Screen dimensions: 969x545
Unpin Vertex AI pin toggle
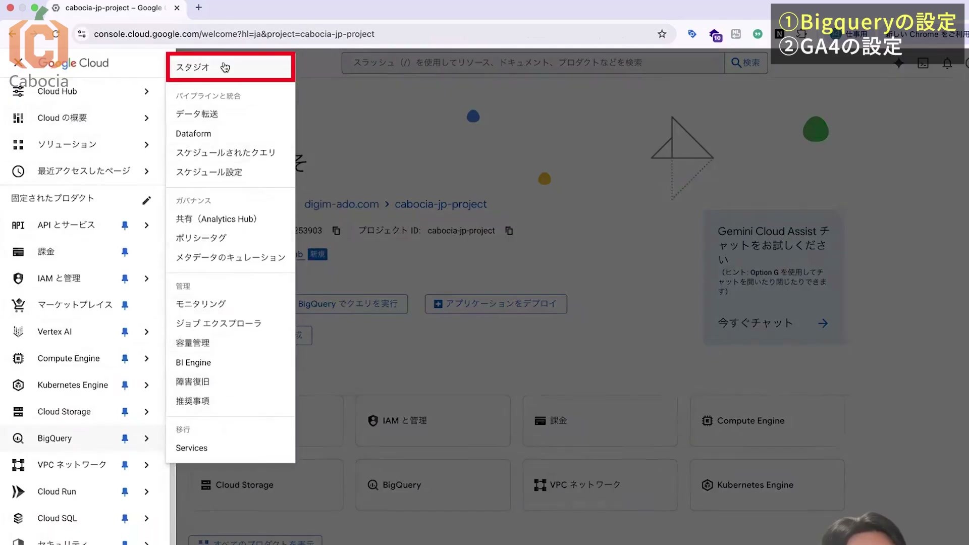click(x=125, y=332)
